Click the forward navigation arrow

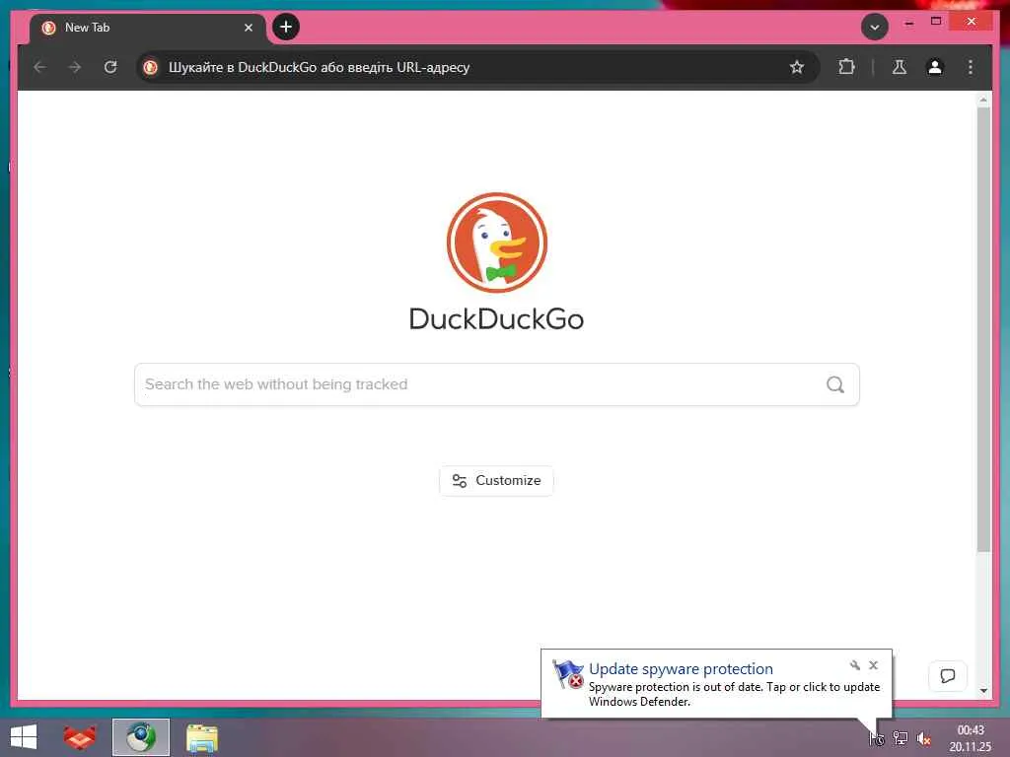[75, 67]
